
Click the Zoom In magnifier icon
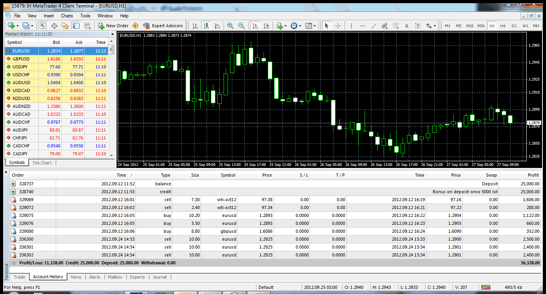pos(230,26)
